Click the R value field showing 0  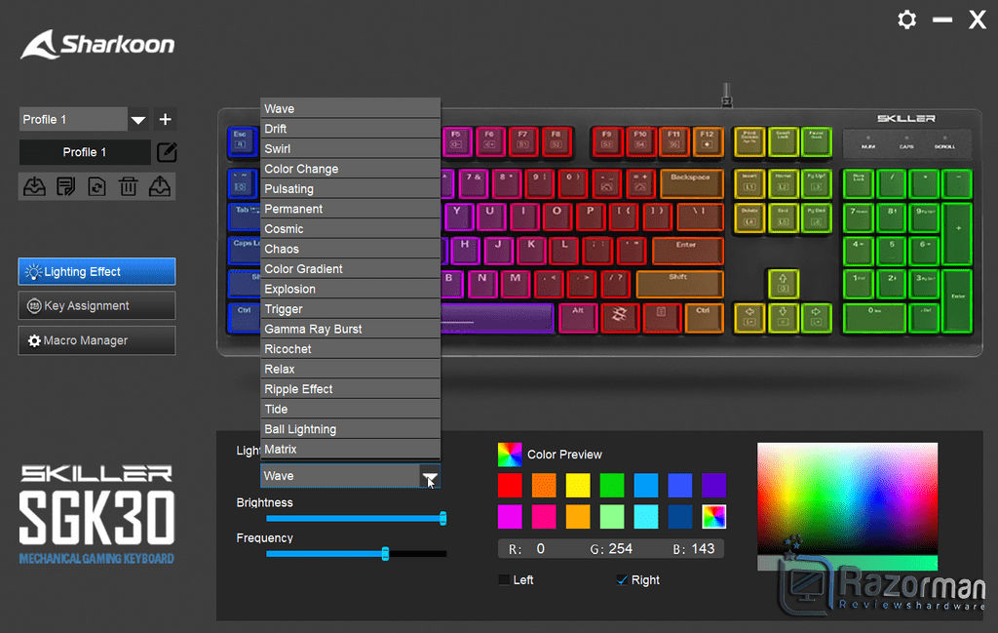[540, 549]
